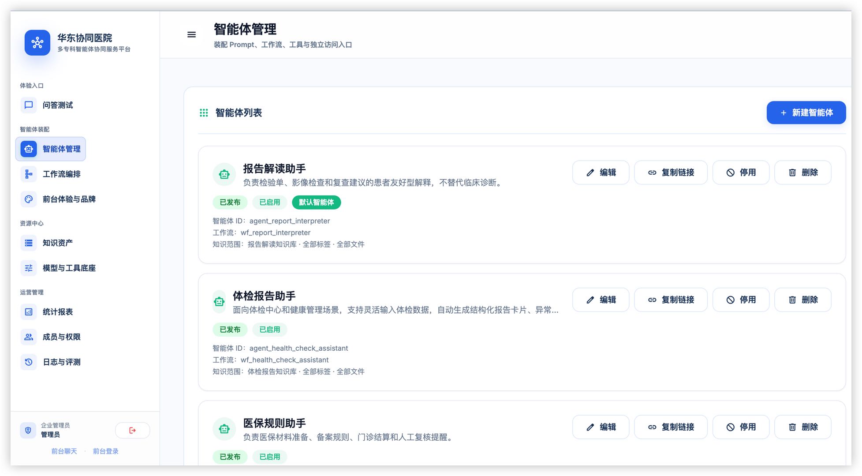
Task: Click the 体检报告助手 title
Action: click(x=264, y=296)
